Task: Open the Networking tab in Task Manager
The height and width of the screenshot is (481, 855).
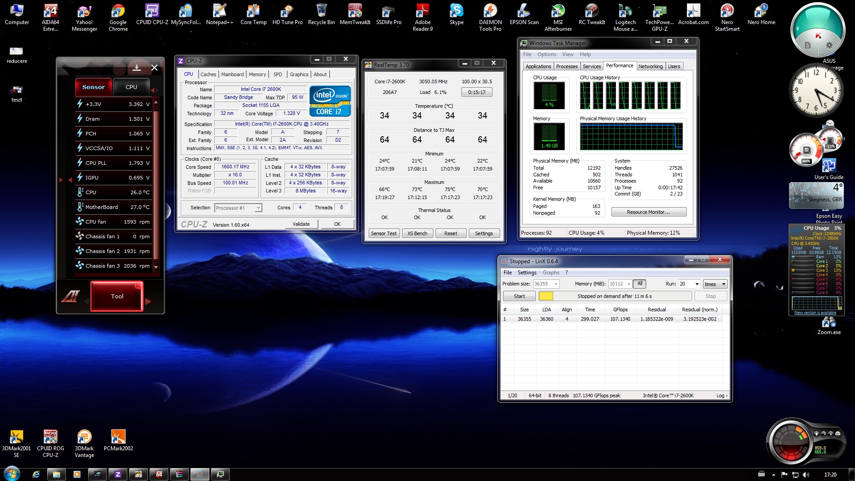Action: 650,66
